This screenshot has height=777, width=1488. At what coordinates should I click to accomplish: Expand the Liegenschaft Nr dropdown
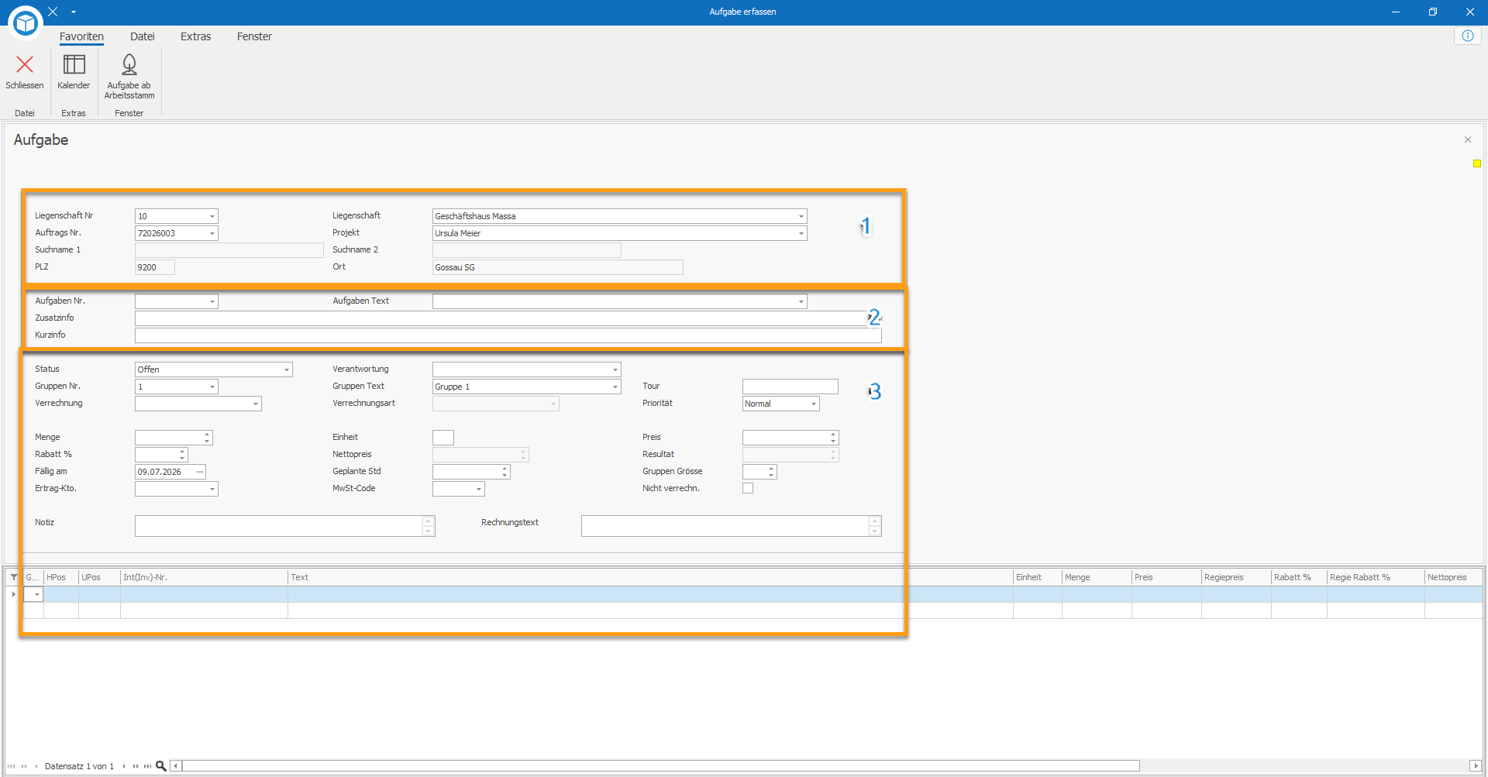click(x=212, y=216)
